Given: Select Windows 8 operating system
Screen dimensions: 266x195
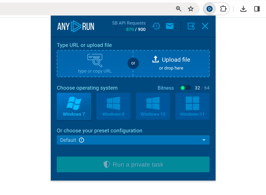Looking at the screenshot, I should pos(113,106).
